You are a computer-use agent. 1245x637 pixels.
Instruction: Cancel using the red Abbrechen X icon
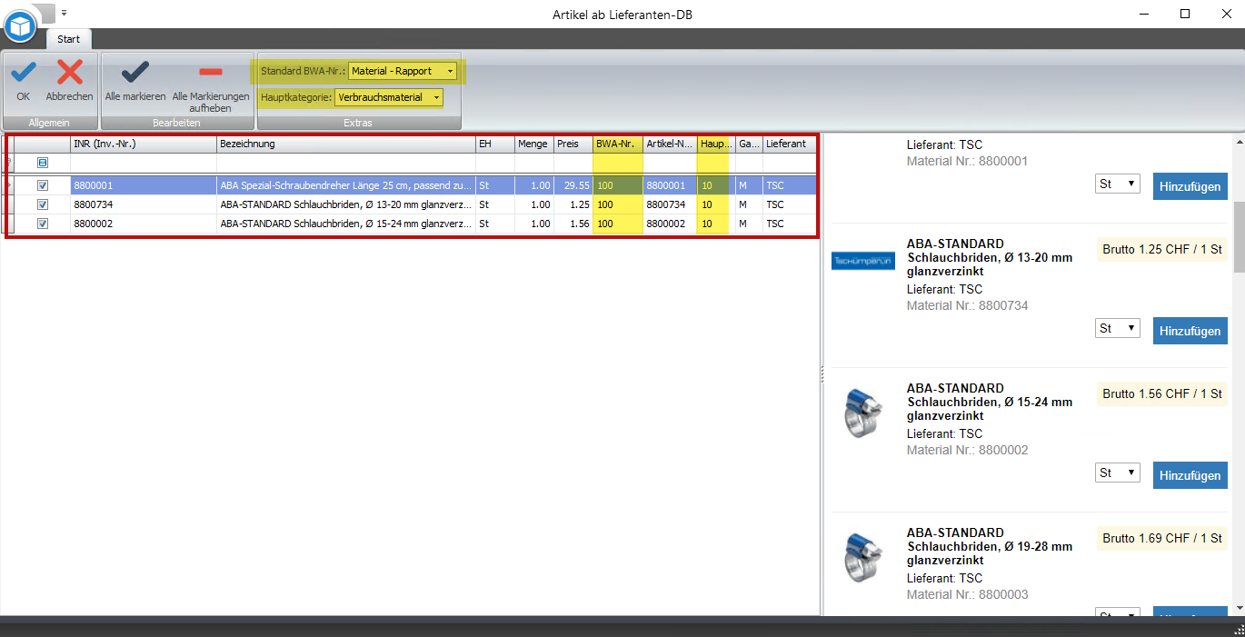(69, 73)
